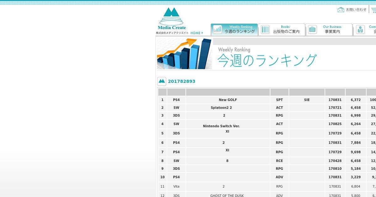The image size is (376, 197).
Task: Click the 5,184 price cell
Action: pos(356,169)
